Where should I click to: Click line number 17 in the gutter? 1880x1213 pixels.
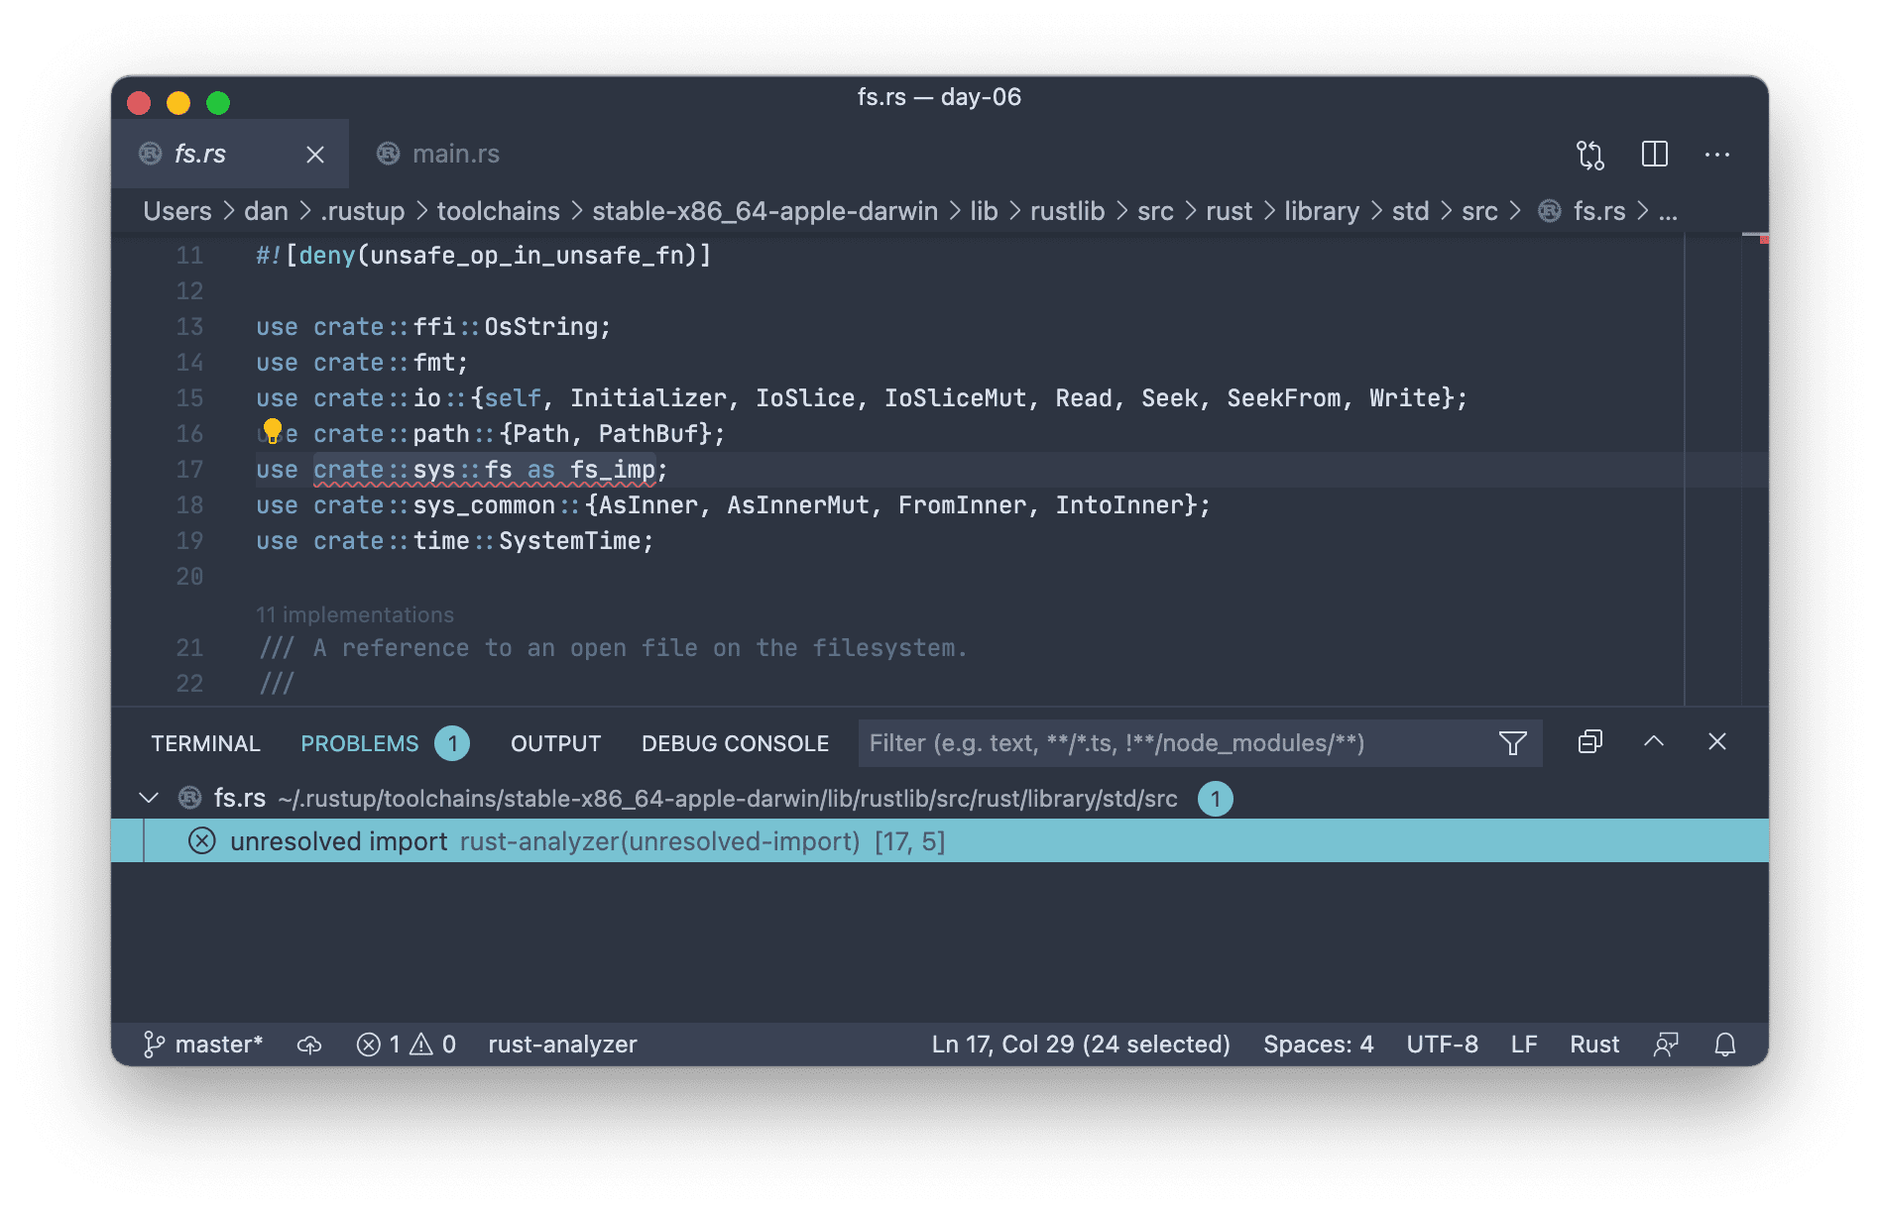click(x=189, y=470)
